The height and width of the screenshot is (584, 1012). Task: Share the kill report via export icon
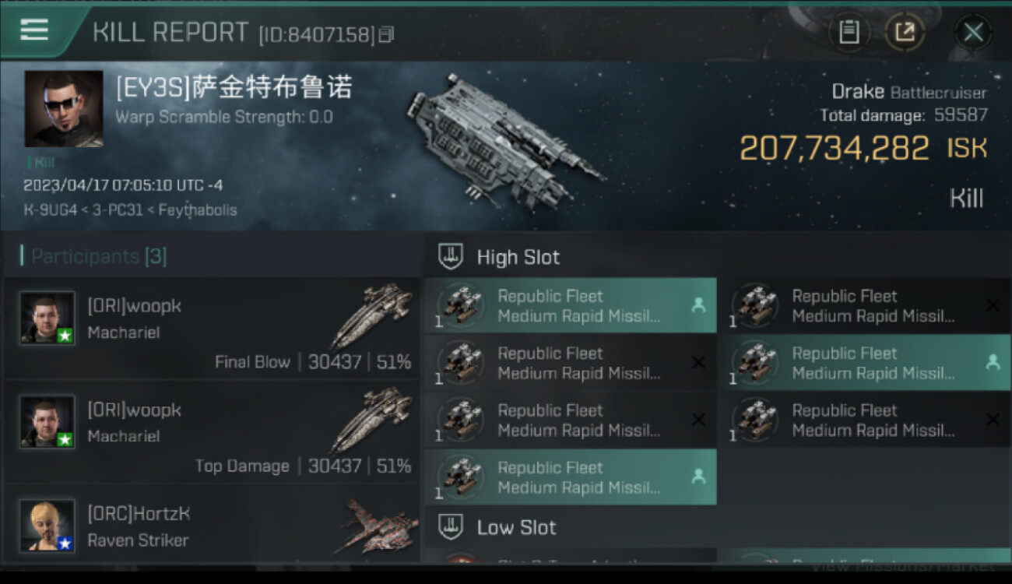pos(905,32)
